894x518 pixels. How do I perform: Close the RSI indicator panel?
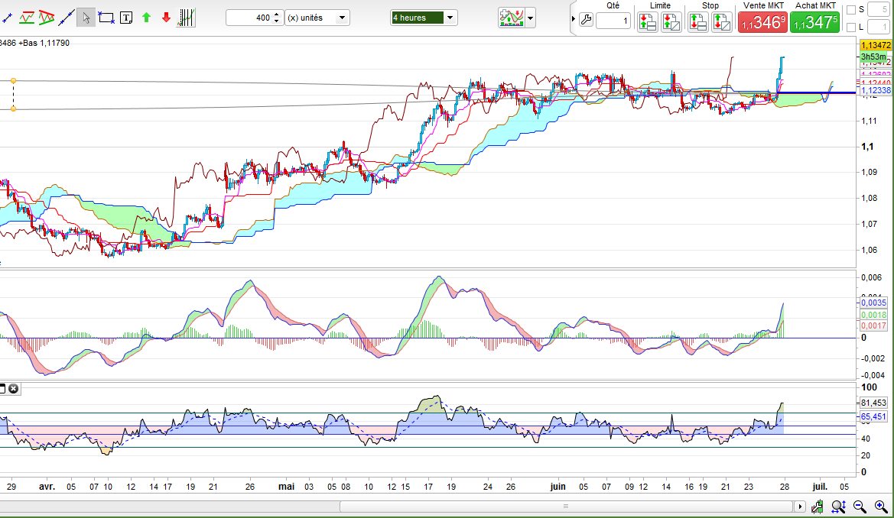pyautogui.click(x=13, y=389)
